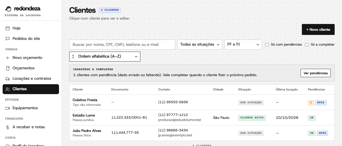
Task: Click the 3 CLIENTES badge next to title
Action: click(x=110, y=10)
